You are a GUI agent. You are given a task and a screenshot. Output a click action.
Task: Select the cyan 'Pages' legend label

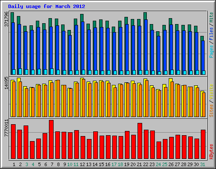pyautogui.click(x=211, y=52)
